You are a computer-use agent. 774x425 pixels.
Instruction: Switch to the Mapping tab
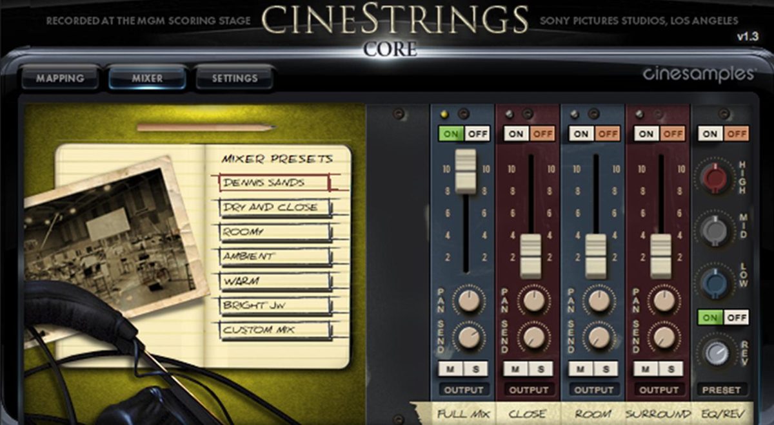(60, 78)
